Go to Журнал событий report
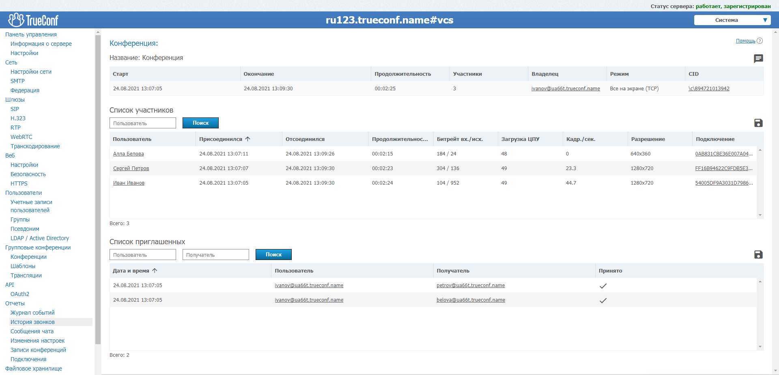Screen dimensions: 779x375 point(32,313)
